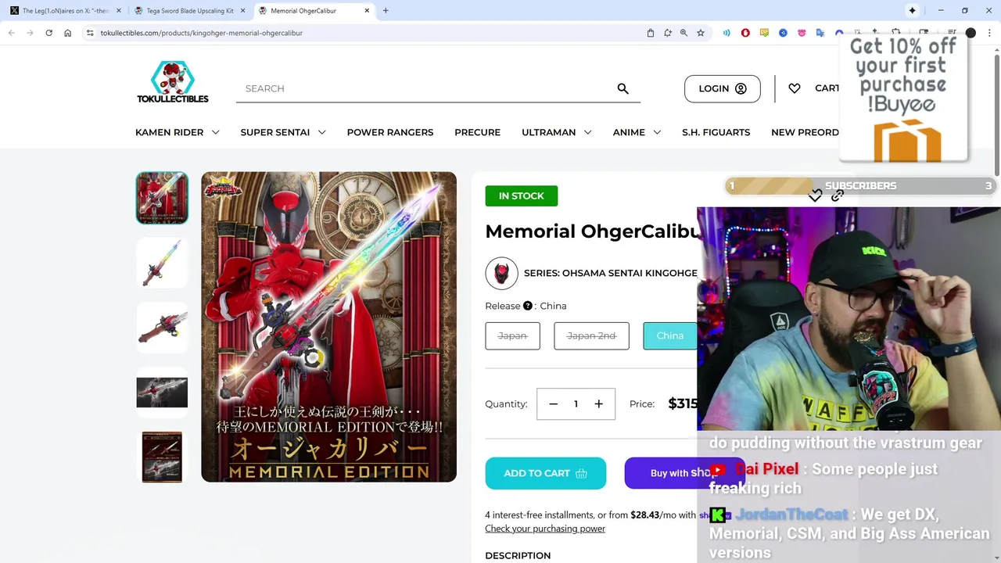Open a new browser tab with plus
Viewport: 1001px width, 563px height.
(x=386, y=10)
